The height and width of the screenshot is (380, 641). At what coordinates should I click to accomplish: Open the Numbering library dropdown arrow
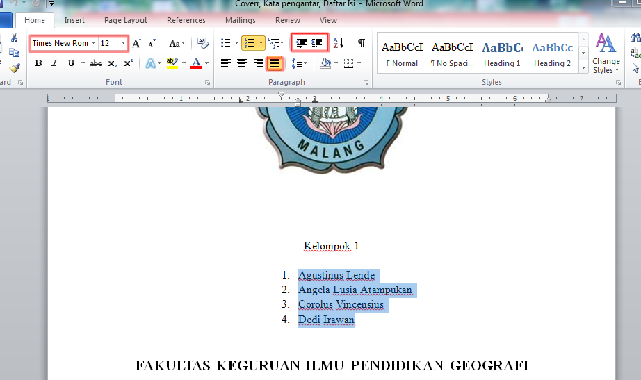tap(261, 43)
